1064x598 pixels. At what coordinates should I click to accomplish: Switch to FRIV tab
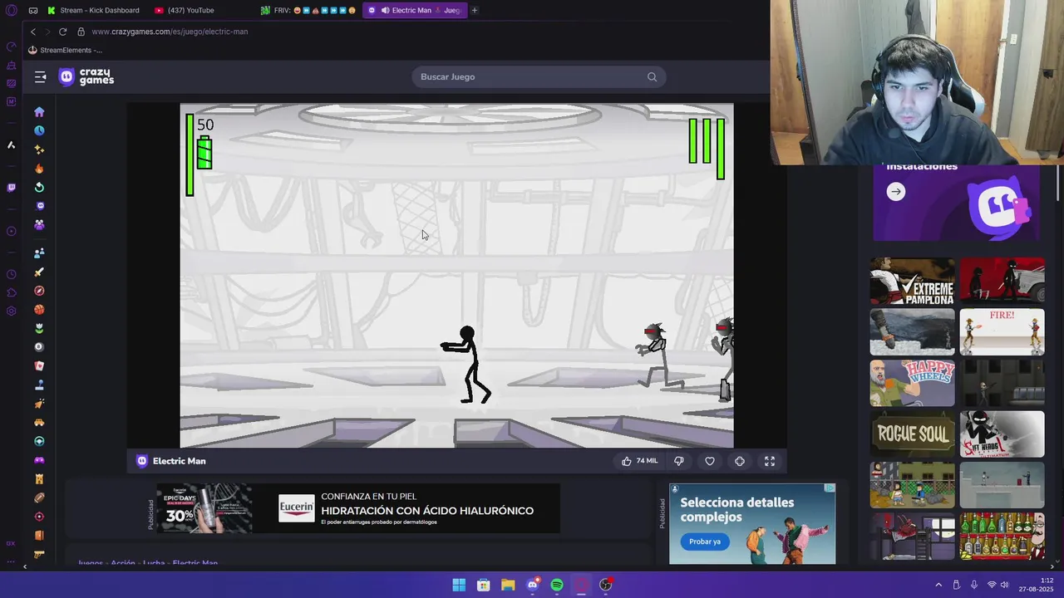point(308,10)
